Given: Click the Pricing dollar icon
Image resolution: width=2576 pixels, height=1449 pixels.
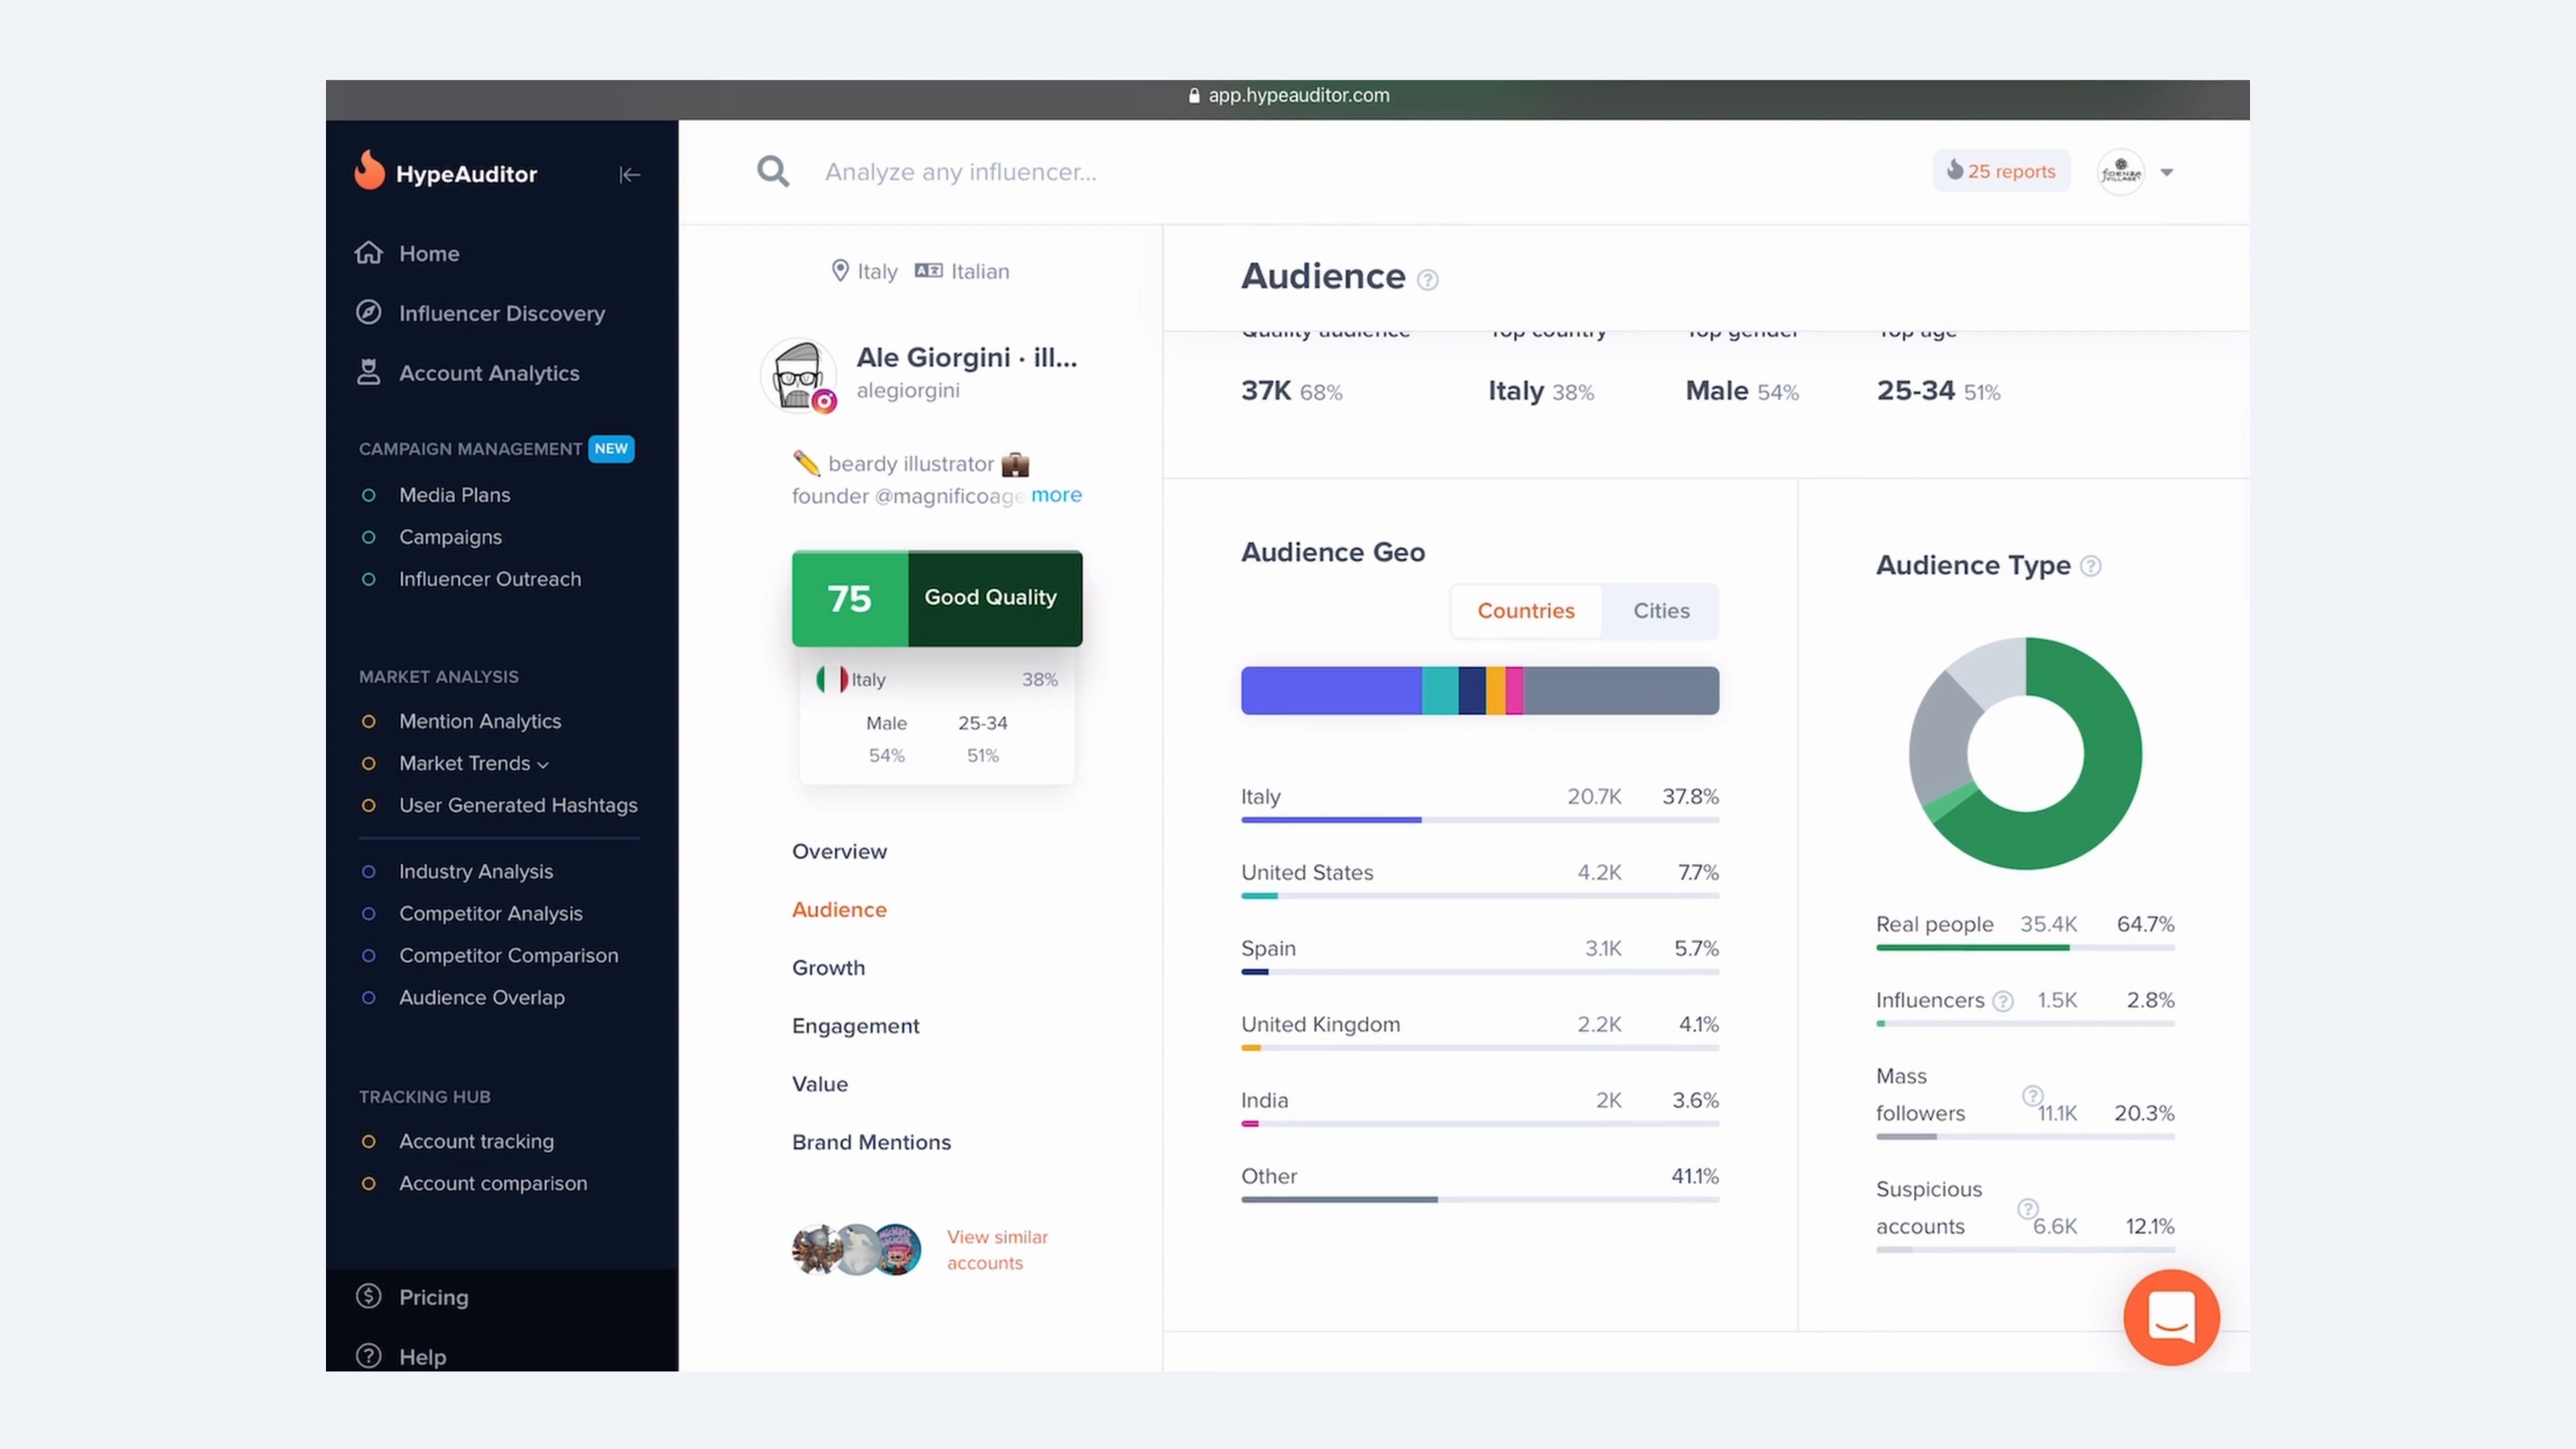Looking at the screenshot, I should [369, 1296].
